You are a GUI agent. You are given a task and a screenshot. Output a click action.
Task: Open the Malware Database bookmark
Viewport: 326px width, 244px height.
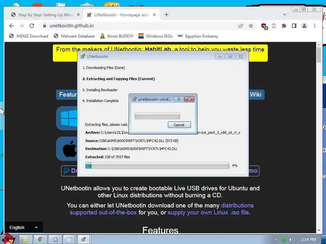[74, 36]
